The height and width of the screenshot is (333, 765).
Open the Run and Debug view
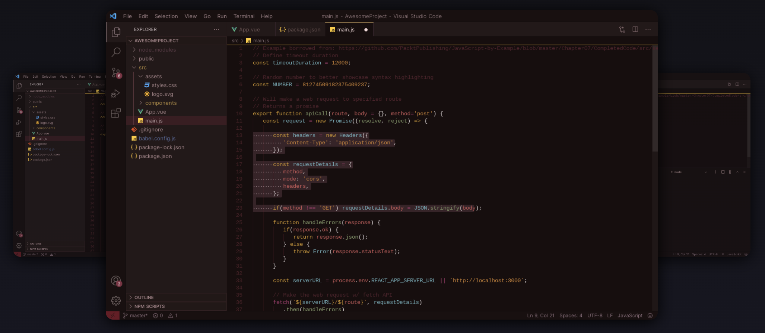[x=116, y=93]
